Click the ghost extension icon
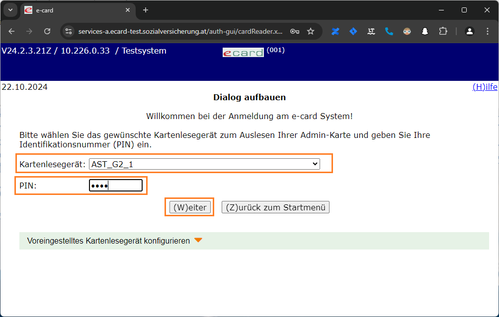499x317 pixels. point(425,31)
